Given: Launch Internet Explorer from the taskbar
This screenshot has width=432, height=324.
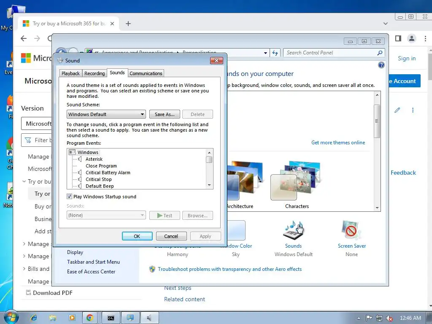Looking at the screenshot, I should [x=34, y=318].
